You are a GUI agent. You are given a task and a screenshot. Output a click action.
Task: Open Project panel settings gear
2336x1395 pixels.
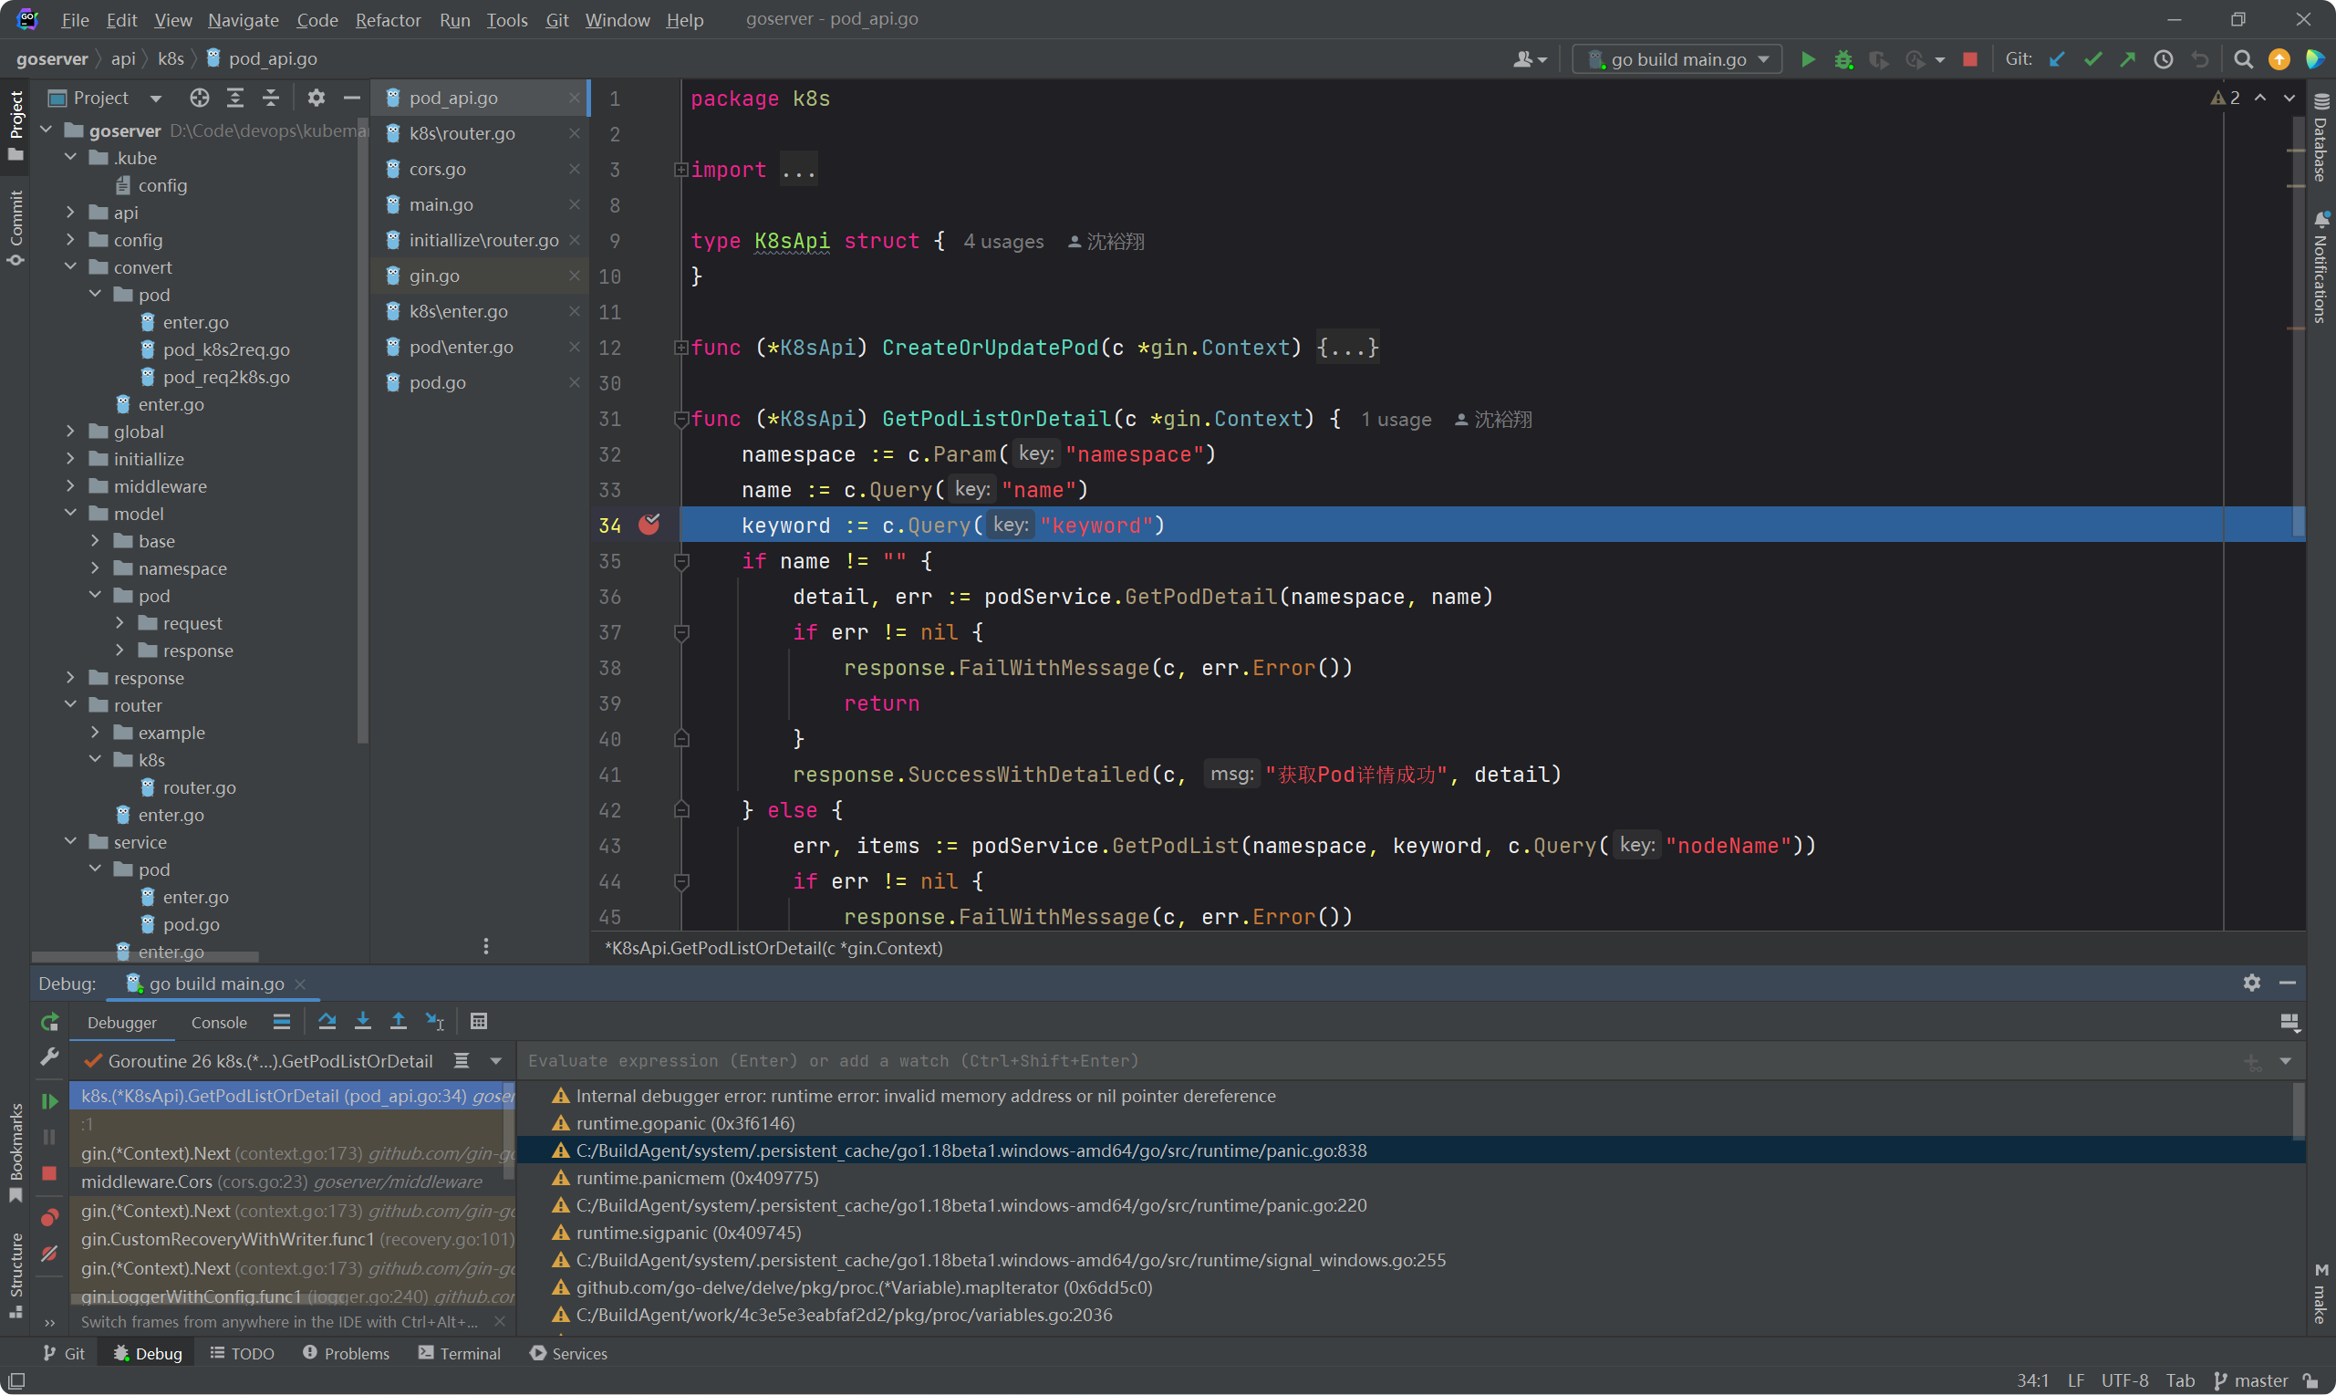(x=317, y=98)
